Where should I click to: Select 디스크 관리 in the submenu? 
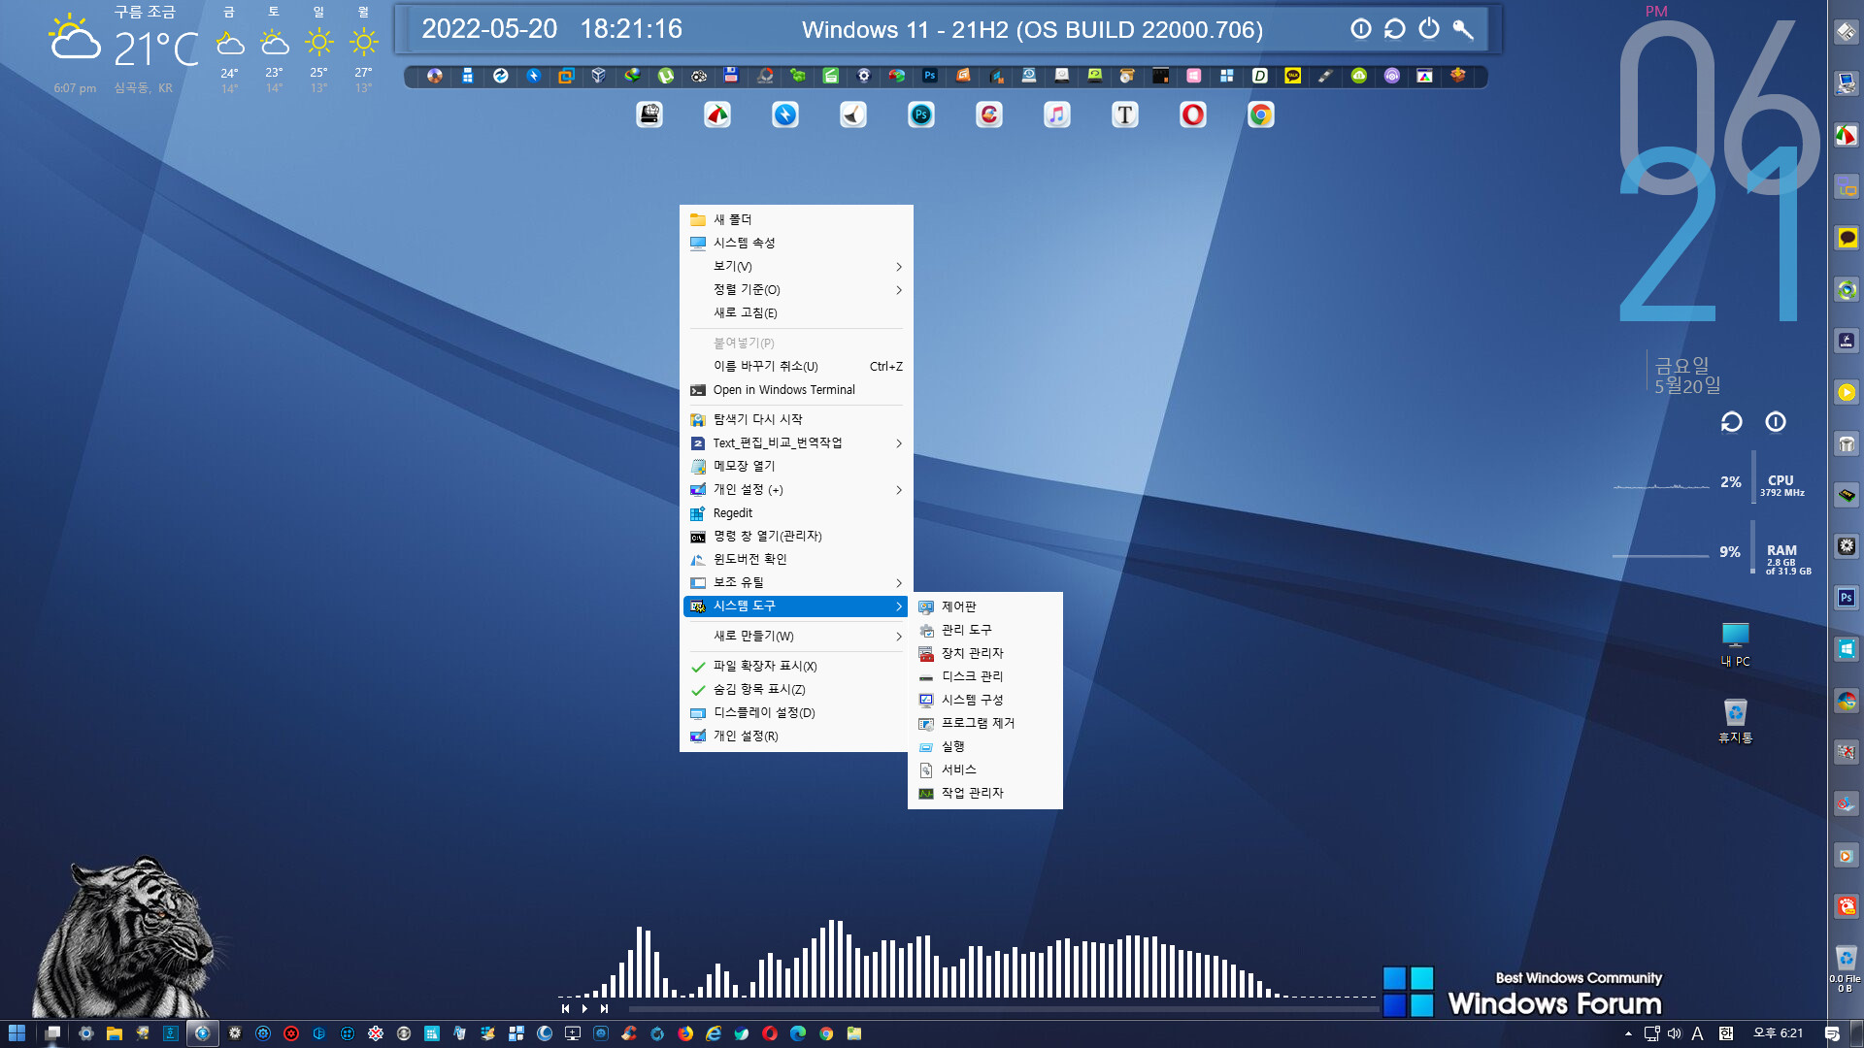pyautogui.click(x=985, y=677)
